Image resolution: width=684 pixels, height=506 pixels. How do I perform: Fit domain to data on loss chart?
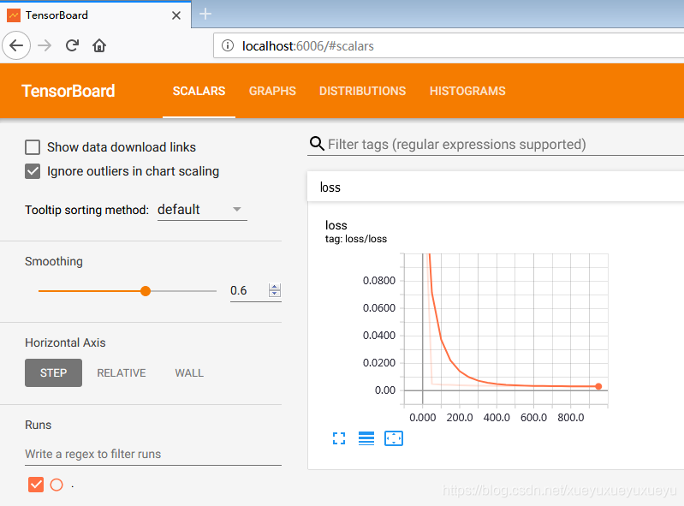394,438
